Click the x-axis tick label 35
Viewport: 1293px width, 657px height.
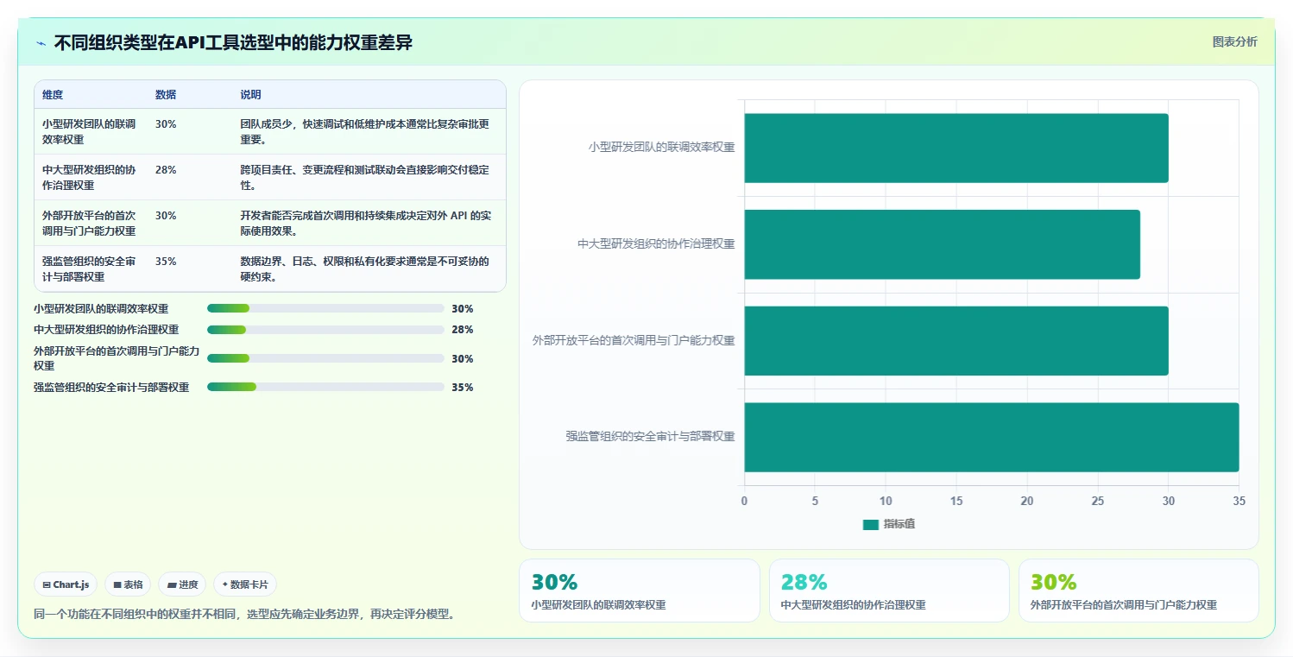[1239, 501]
